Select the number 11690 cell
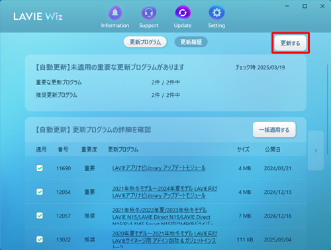 coord(64,168)
